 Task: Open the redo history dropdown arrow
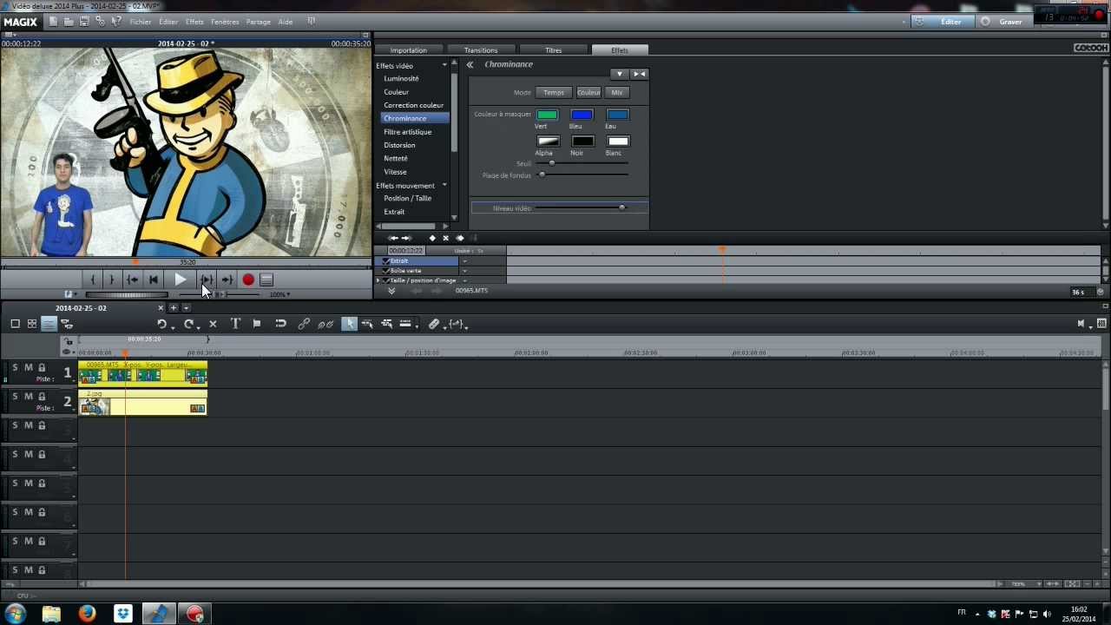click(x=199, y=326)
